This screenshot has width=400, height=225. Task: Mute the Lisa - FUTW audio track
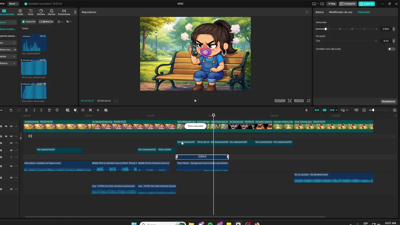(x=11, y=189)
